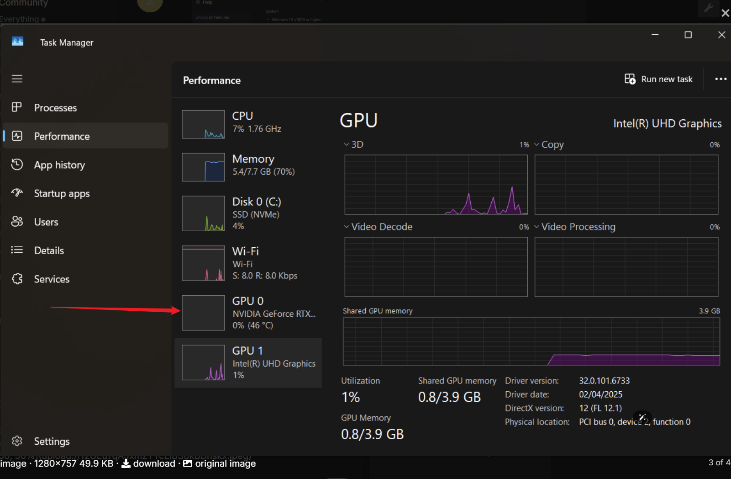
Task: Click Run new task
Action: (x=659, y=79)
